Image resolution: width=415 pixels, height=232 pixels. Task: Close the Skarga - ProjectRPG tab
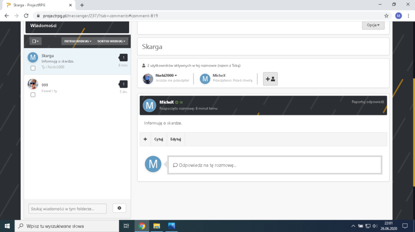(71, 5)
